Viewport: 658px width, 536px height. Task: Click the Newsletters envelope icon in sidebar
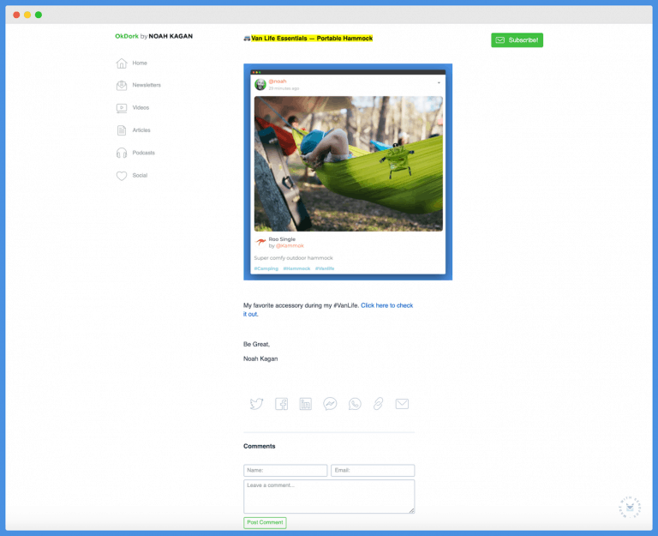coord(122,85)
